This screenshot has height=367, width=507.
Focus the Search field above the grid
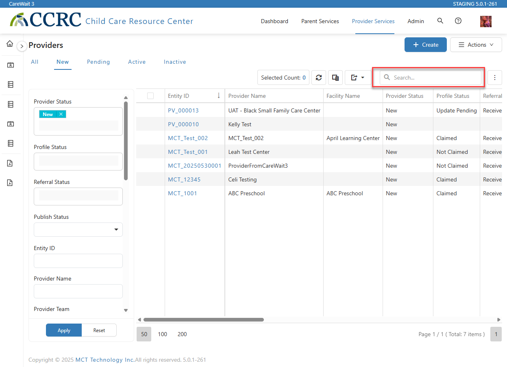(431, 78)
